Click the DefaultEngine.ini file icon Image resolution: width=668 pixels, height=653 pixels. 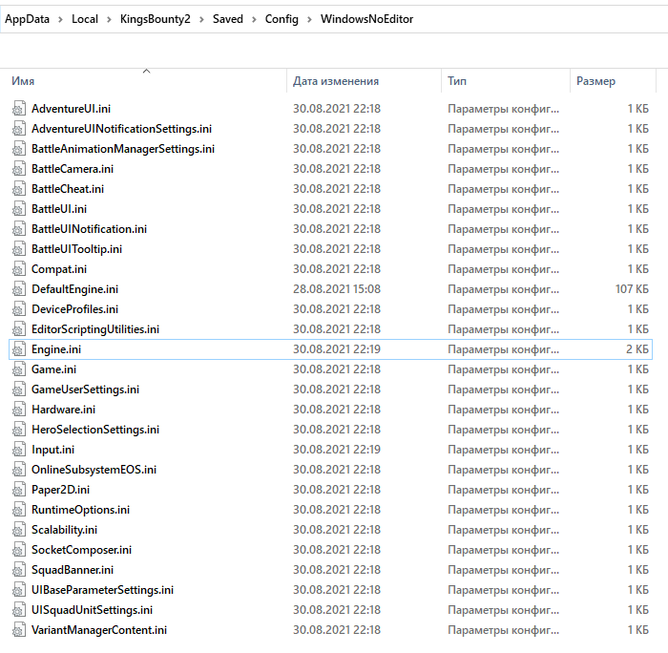[18, 289]
